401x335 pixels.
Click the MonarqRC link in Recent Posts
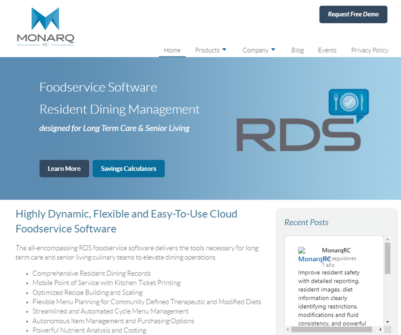click(x=314, y=259)
